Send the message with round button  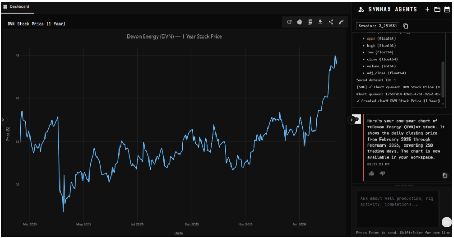[x=446, y=222]
